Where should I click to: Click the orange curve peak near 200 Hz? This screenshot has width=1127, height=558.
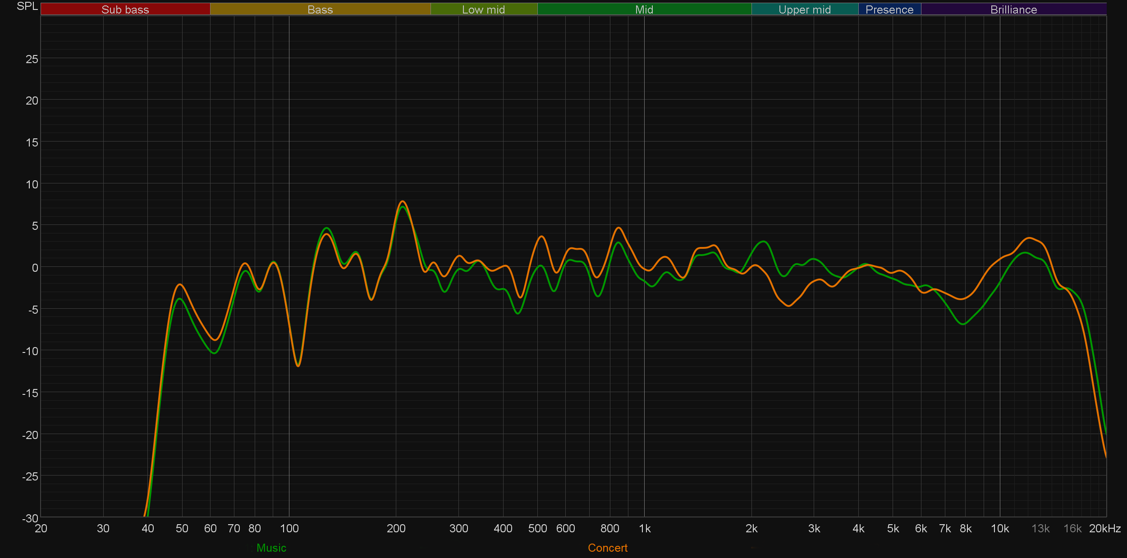(402, 201)
